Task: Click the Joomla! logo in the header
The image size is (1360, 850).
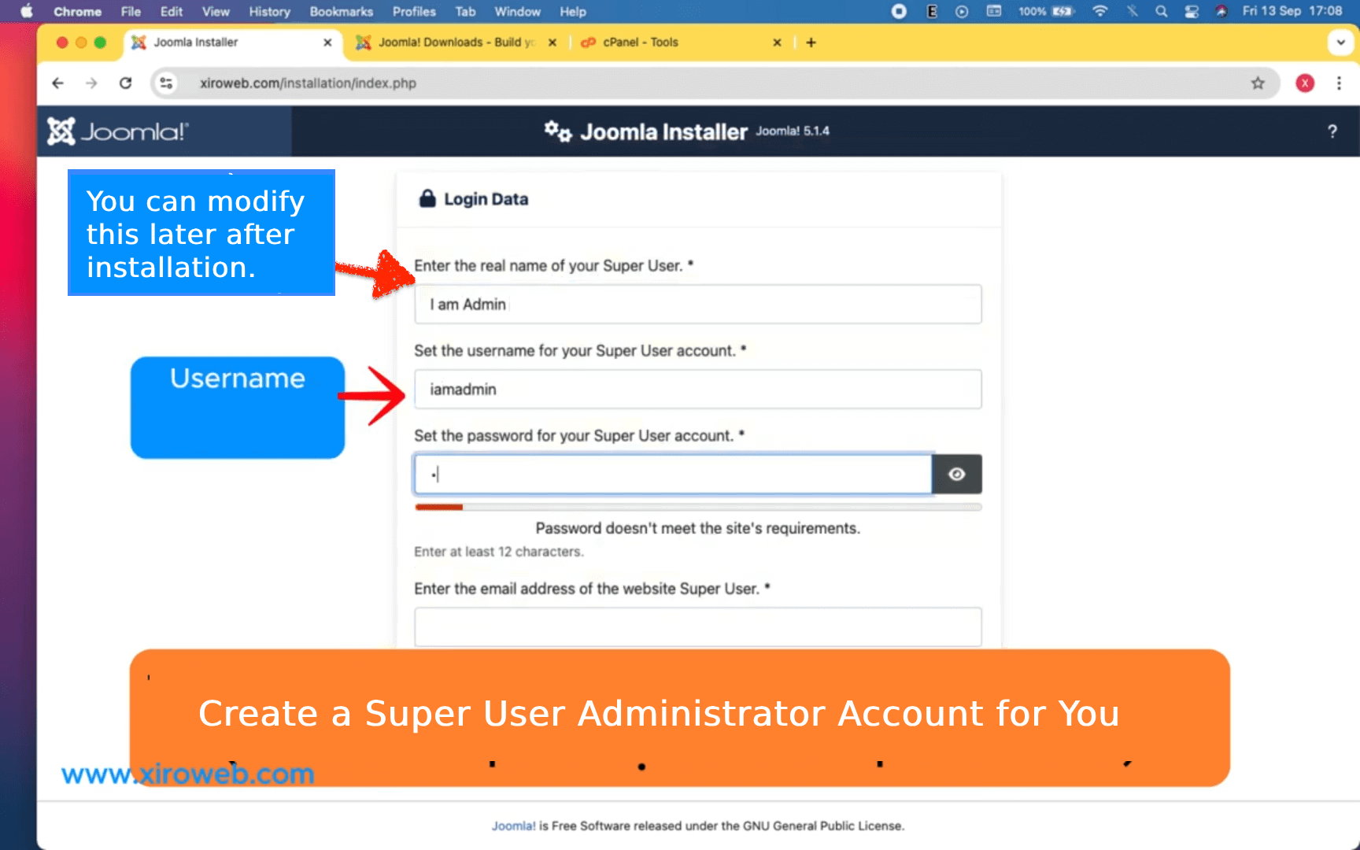Action: tap(118, 131)
